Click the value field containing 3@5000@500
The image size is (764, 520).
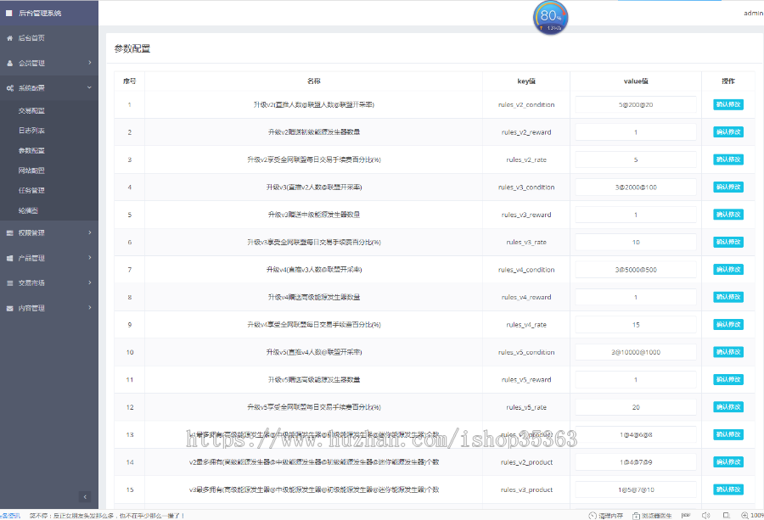click(635, 270)
